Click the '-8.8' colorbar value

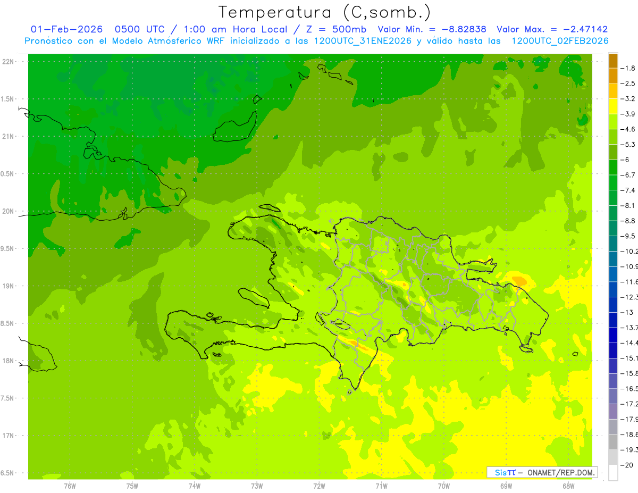coord(628,221)
